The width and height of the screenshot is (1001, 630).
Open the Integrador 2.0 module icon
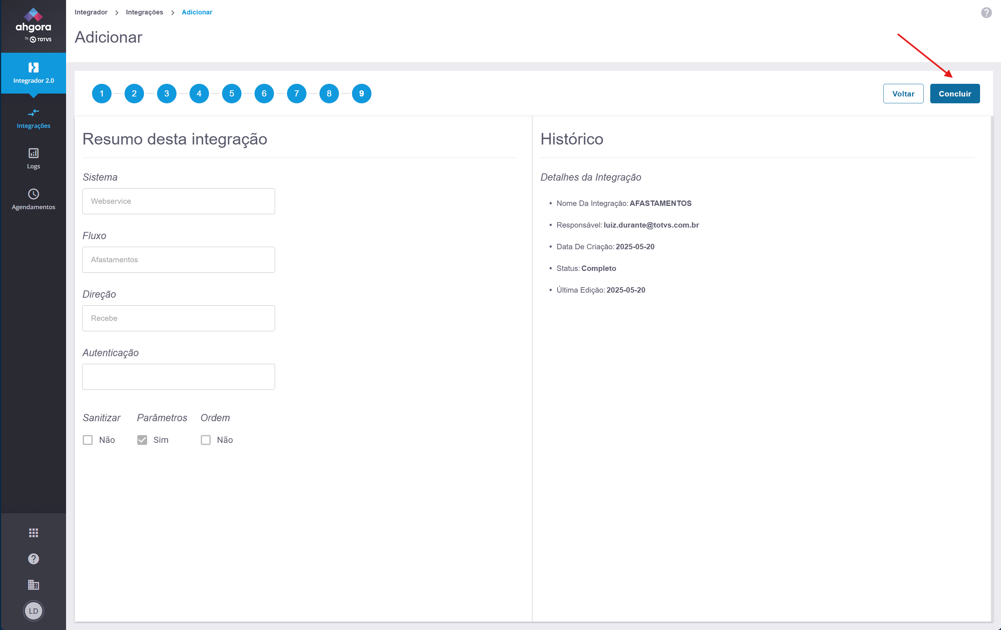[x=33, y=68]
